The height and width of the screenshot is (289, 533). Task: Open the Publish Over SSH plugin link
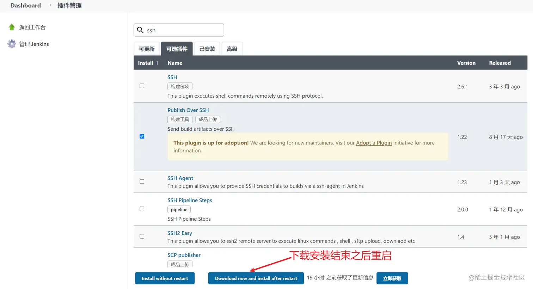pos(188,110)
